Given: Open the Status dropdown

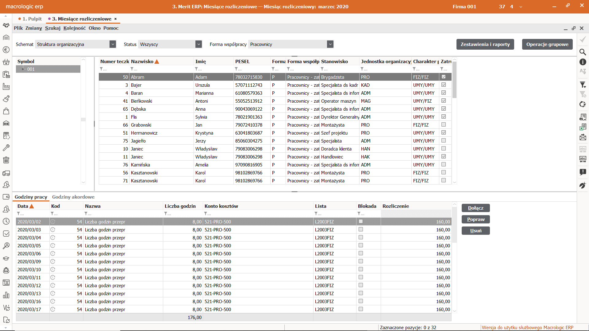Looking at the screenshot, I should (x=198, y=44).
